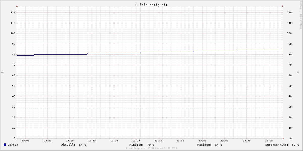Click the 15:55 time axis label
Viewport: 303px width, 151px height.
point(269,141)
